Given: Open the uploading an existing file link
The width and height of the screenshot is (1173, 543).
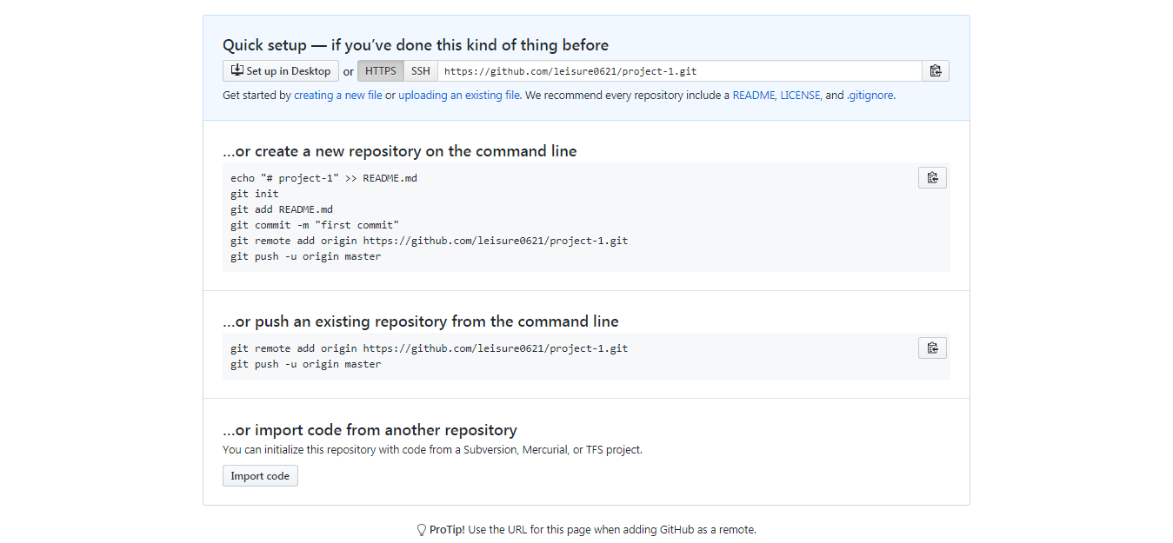Looking at the screenshot, I should pyautogui.click(x=458, y=95).
